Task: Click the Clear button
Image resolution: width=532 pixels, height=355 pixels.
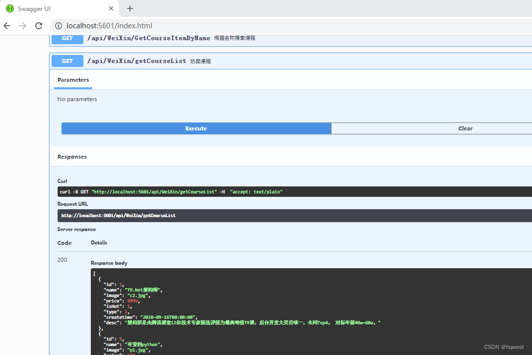Action: click(x=432, y=128)
